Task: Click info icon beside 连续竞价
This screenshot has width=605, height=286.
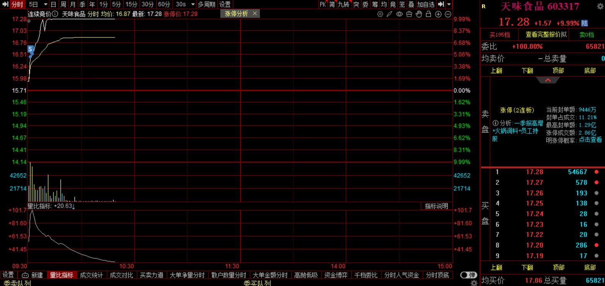Action: (55, 14)
